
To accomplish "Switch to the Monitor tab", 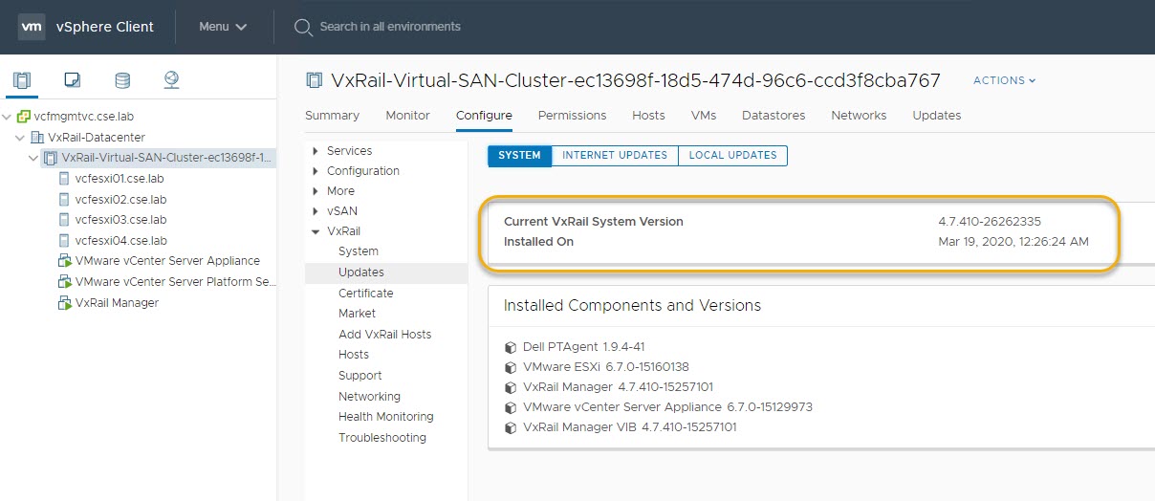I will coord(407,116).
